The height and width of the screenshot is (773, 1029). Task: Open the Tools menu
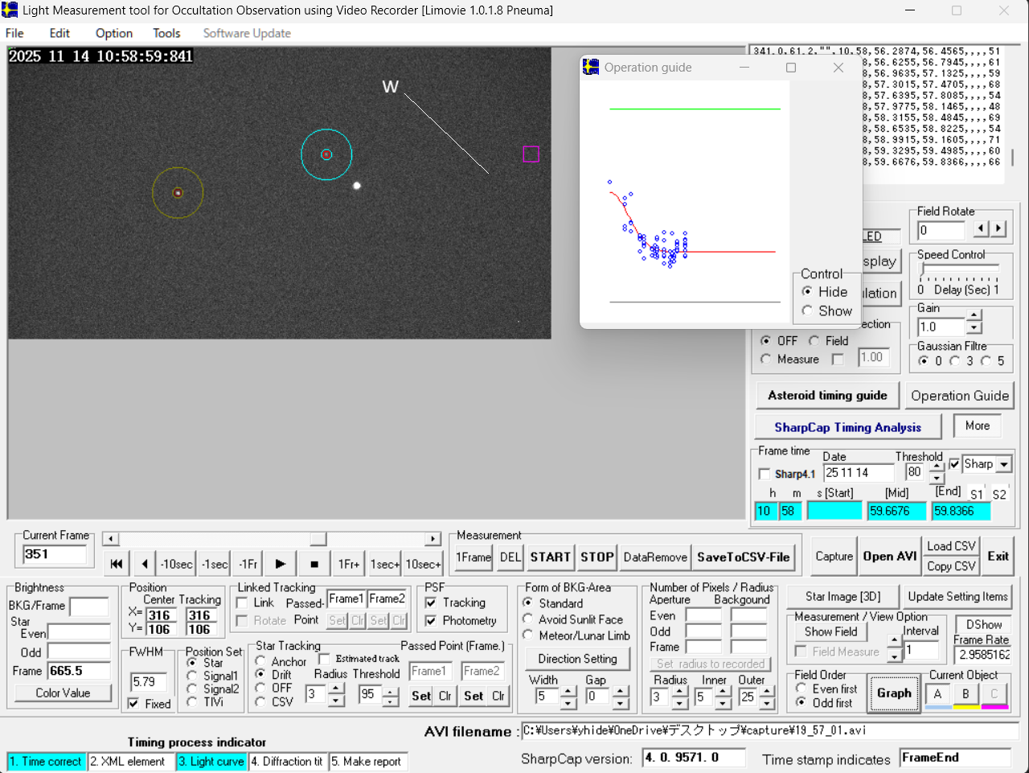coord(166,33)
